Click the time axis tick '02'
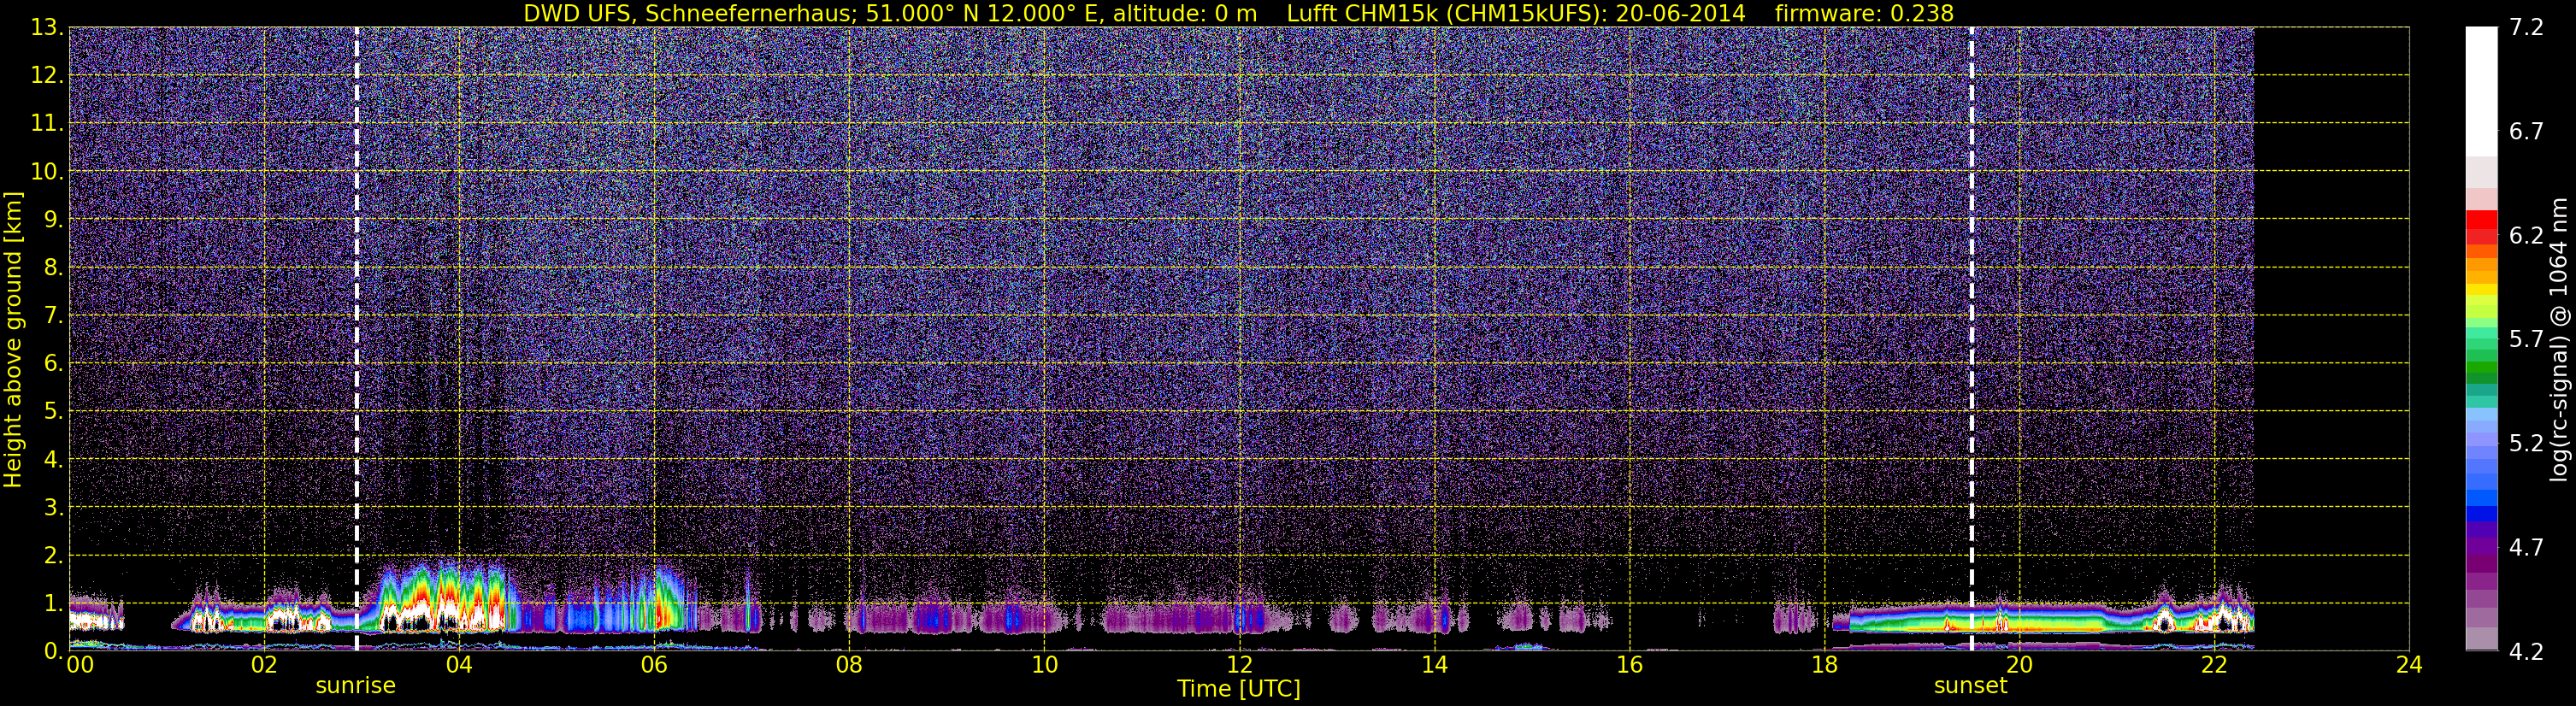The height and width of the screenshot is (706, 2576). point(263,665)
